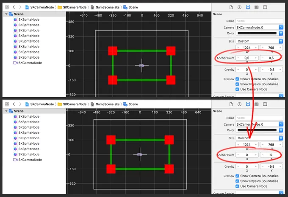The image size is (288, 197).
Task: Click GameScene.sks breadcrumb text in lower window
Action: click(108, 104)
